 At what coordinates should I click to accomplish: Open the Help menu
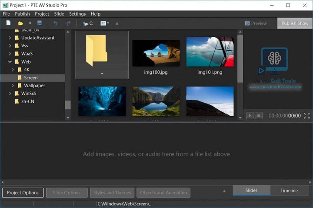[x=96, y=14]
